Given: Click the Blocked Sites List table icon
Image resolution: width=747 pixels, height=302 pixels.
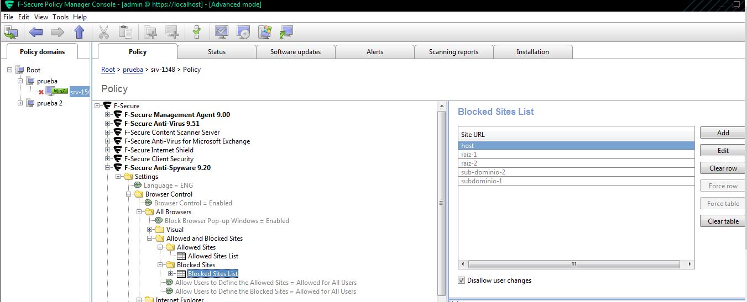Looking at the screenshot, I should 181,274.
